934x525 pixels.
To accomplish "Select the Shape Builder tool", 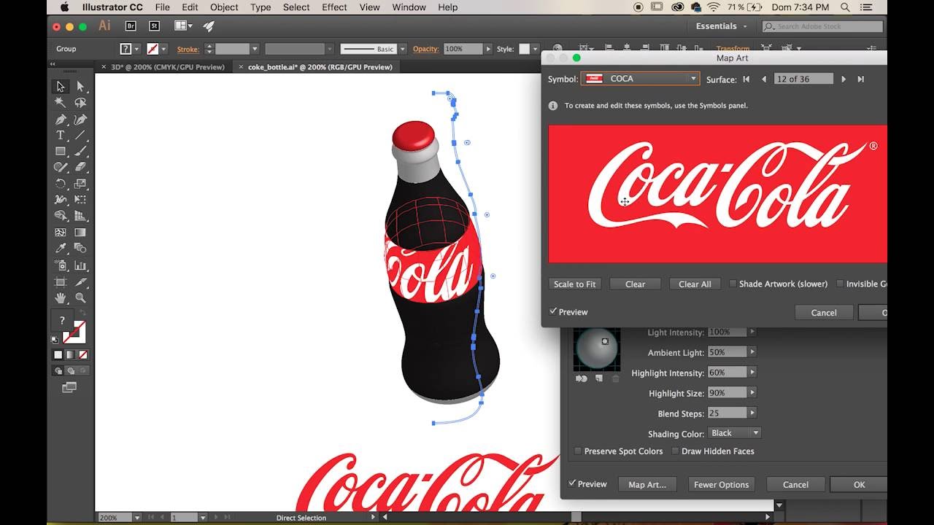I will tap(61, 216).
